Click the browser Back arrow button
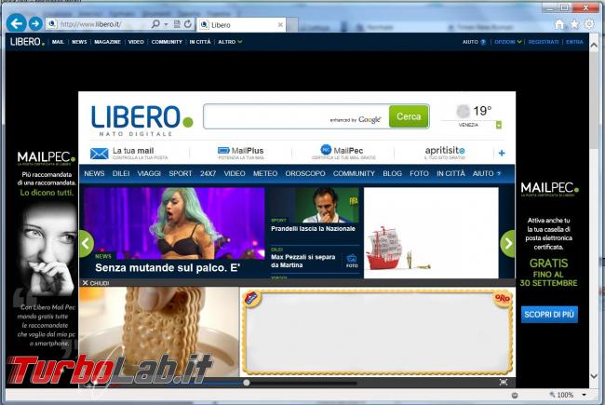 pos(16,23)
